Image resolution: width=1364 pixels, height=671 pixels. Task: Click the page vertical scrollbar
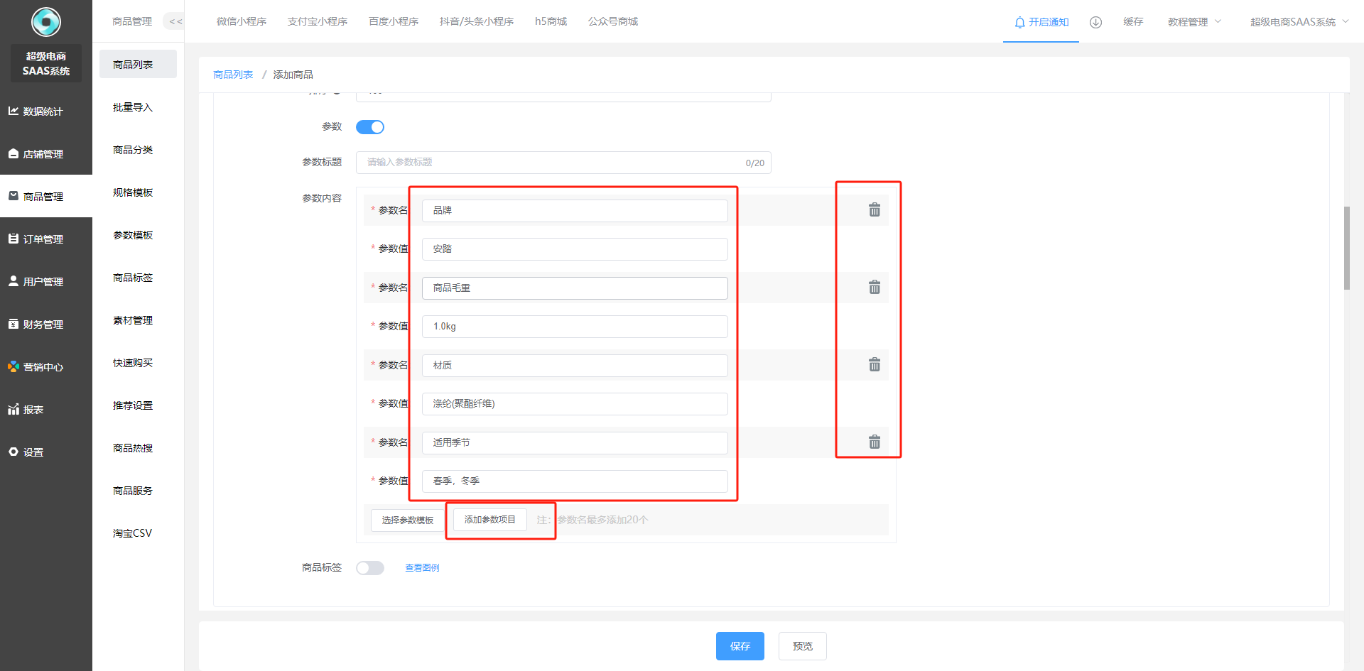click(1346, 249)
